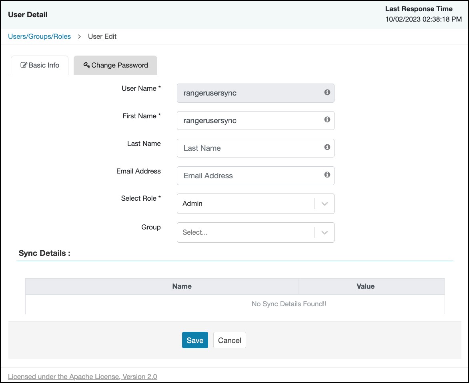Select the Basic Info tab
Screen dimensions: 469x383
pos(40,66)
